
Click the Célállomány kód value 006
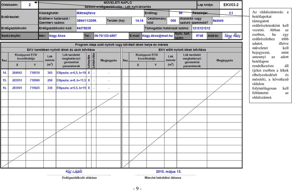pyautogui.click(x=173, y=21)
